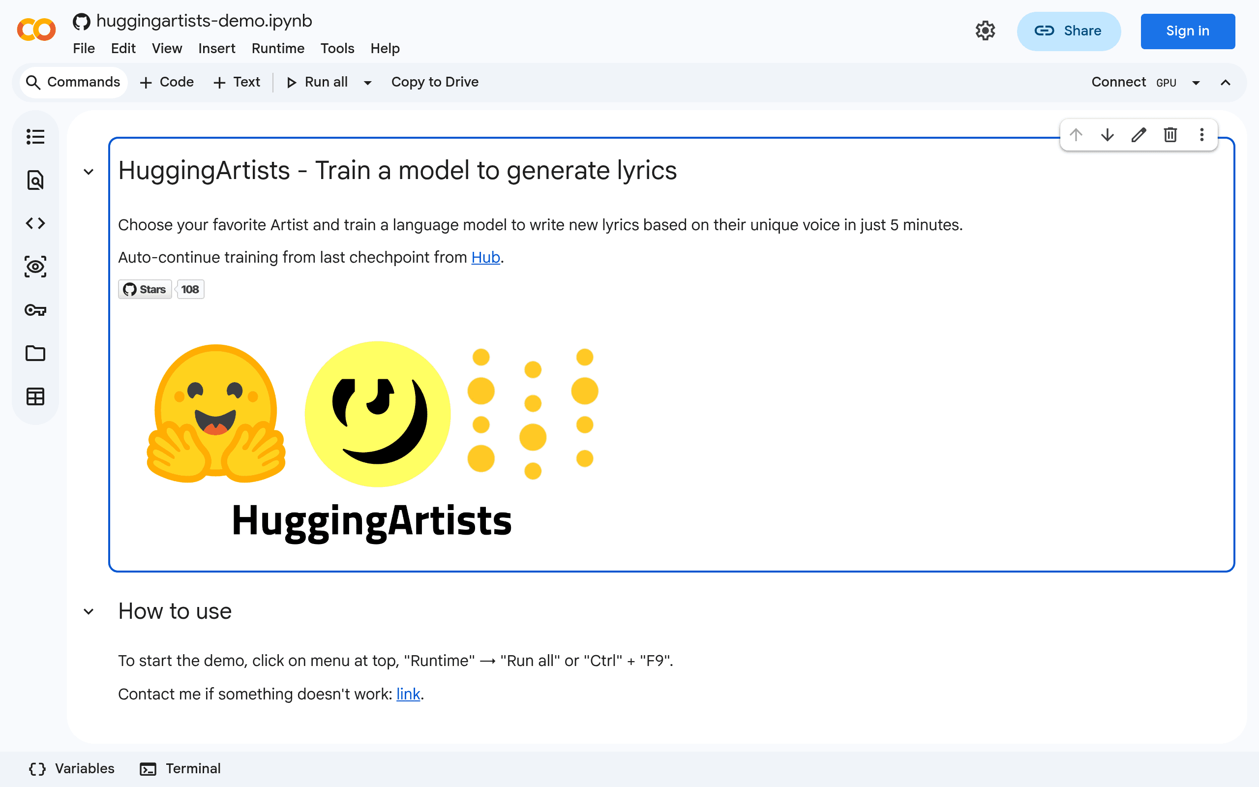
Task: Open the File menu
Action: 84,48
